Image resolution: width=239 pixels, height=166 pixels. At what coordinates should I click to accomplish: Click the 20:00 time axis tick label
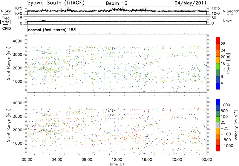point(177,160)
